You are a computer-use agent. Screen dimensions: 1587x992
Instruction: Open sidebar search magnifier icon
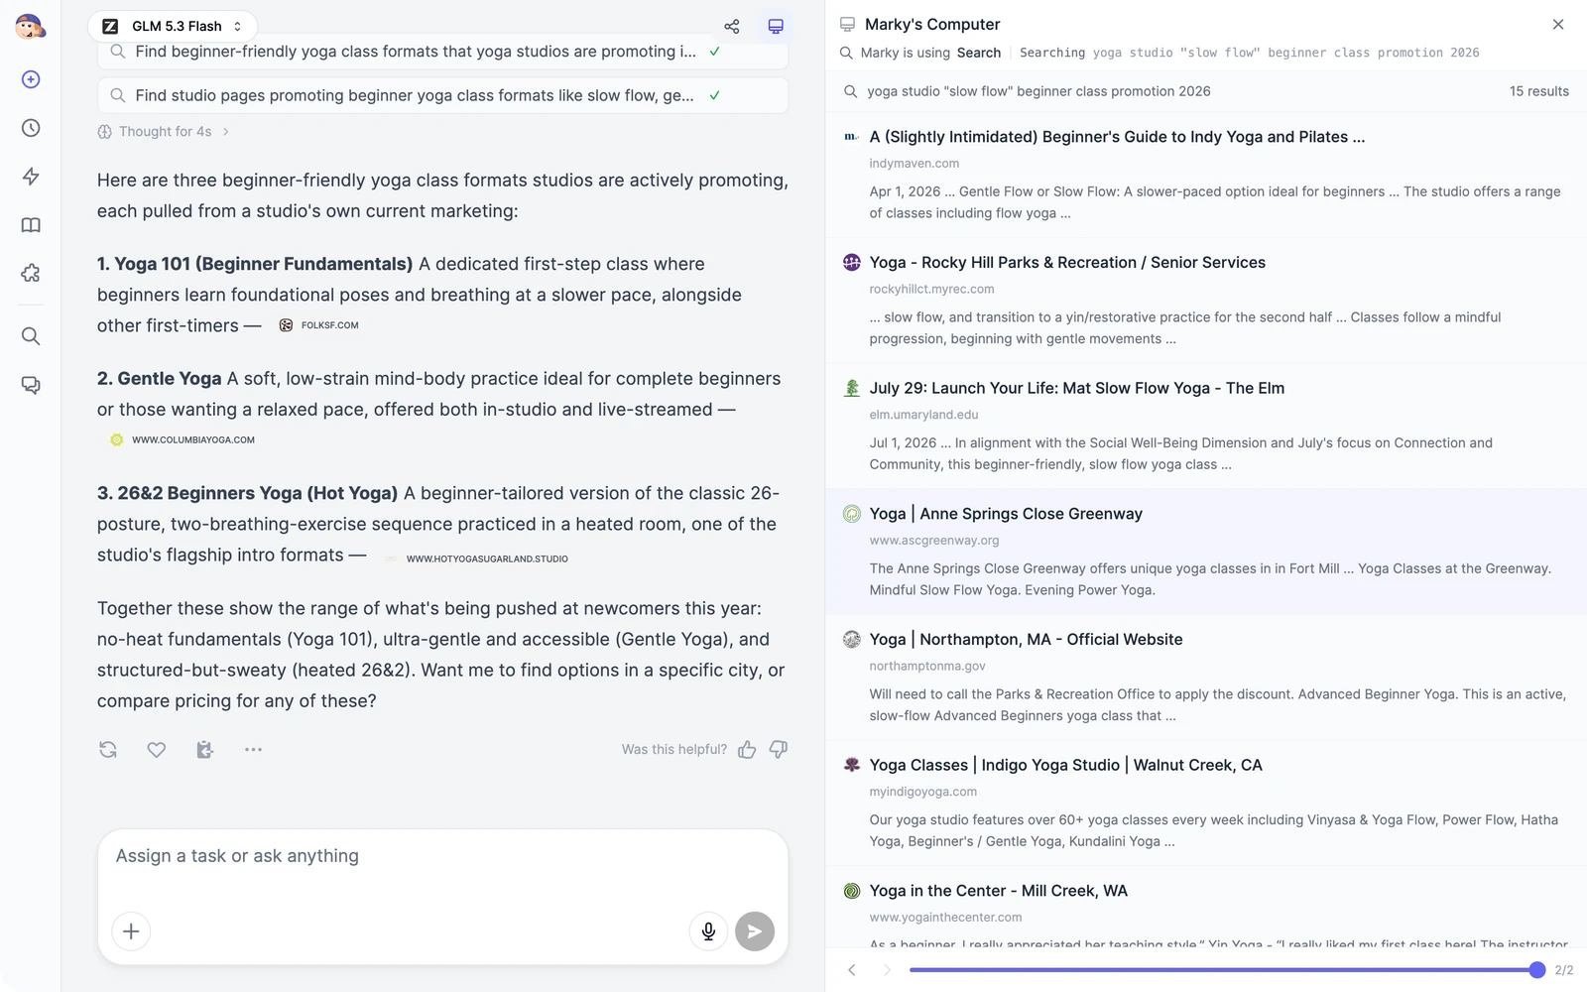tap(31, 336)
